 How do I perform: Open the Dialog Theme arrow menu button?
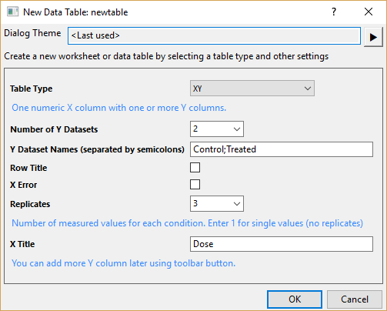click(x=373, y=37)
